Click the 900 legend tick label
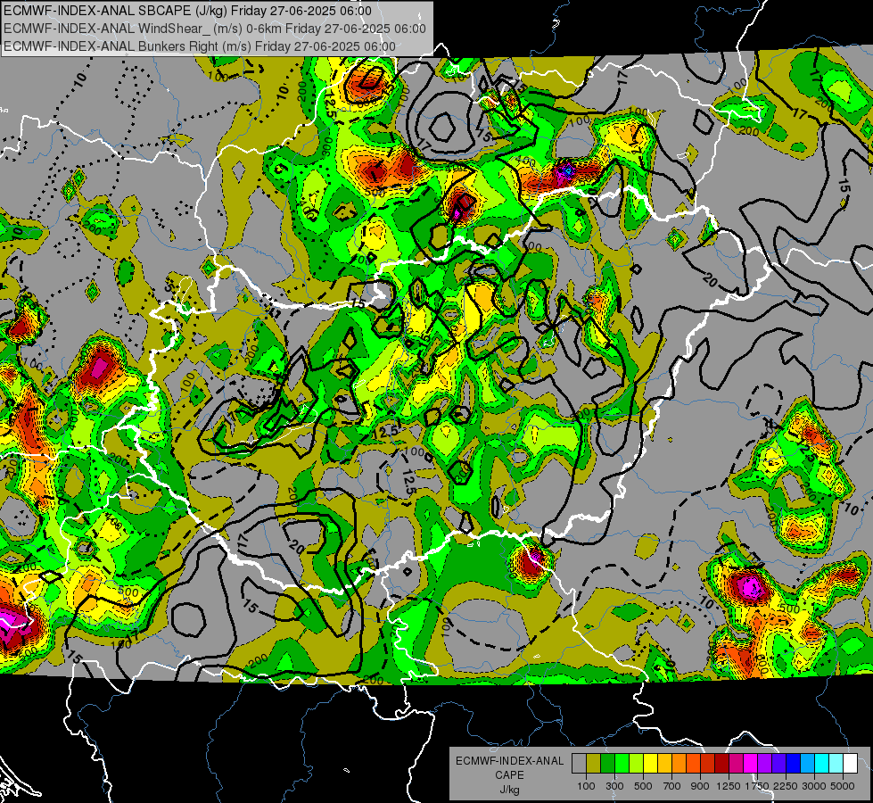The width and height of the screenshot is (873, 803). click(x=700, y=786)
